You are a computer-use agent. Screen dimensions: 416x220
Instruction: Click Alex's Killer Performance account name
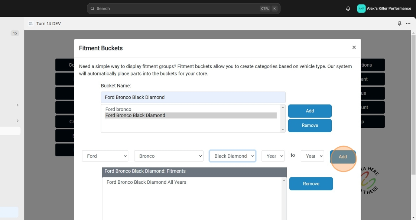389,9
